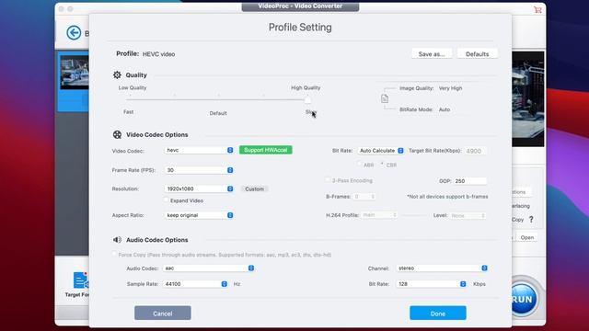589x331 pixels.
Task: Click the 'High Quality' slider label
Action: coord(306,87)
